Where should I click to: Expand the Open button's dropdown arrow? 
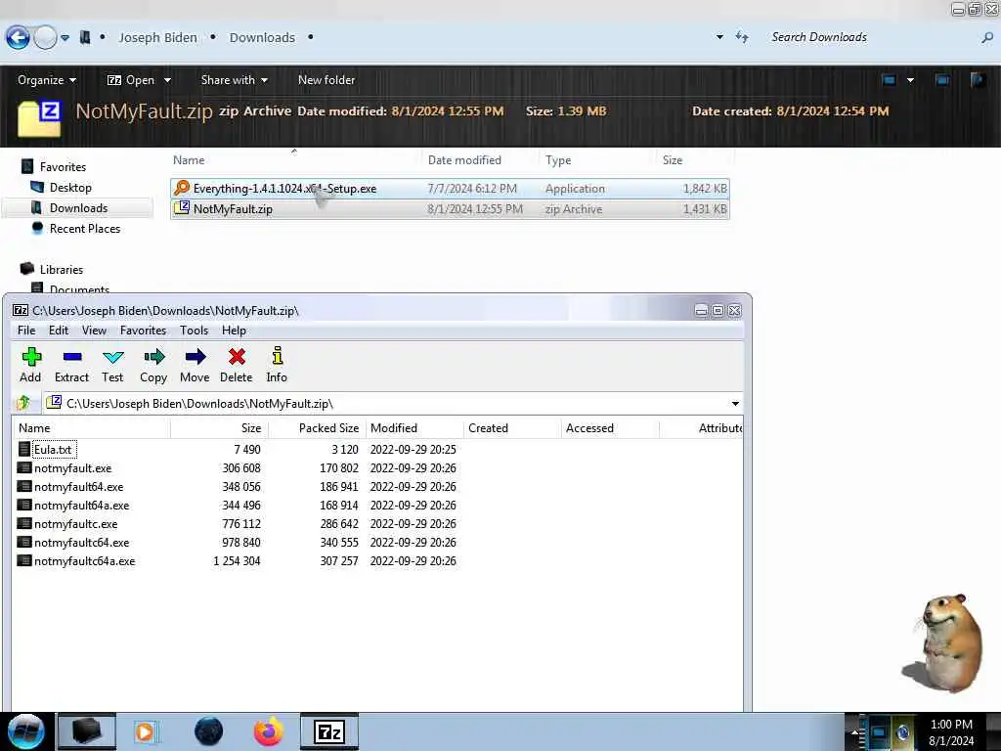(x=167, y=80)
